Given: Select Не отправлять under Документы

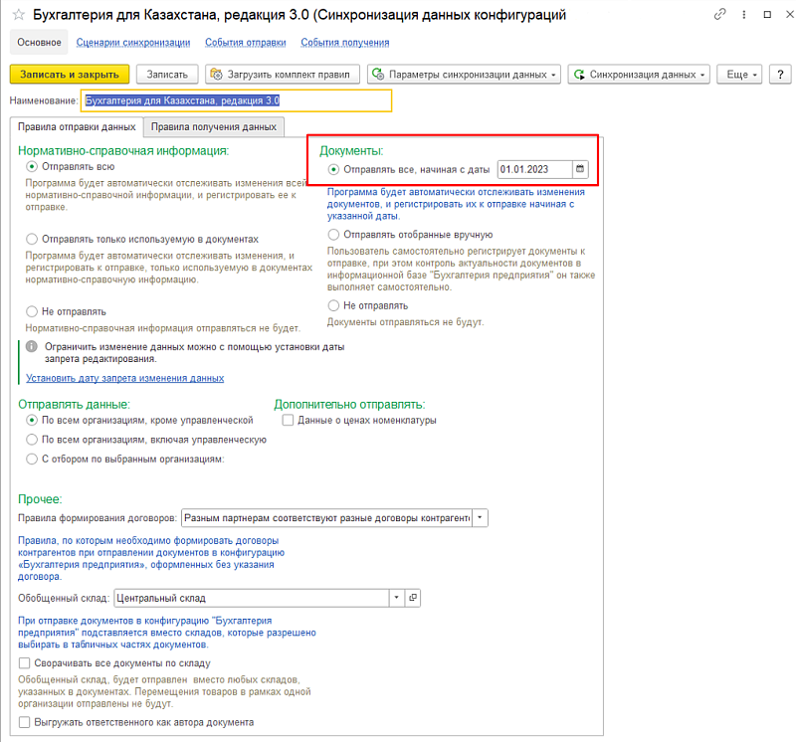Looking at the screenshot, I should click(333, 305).
